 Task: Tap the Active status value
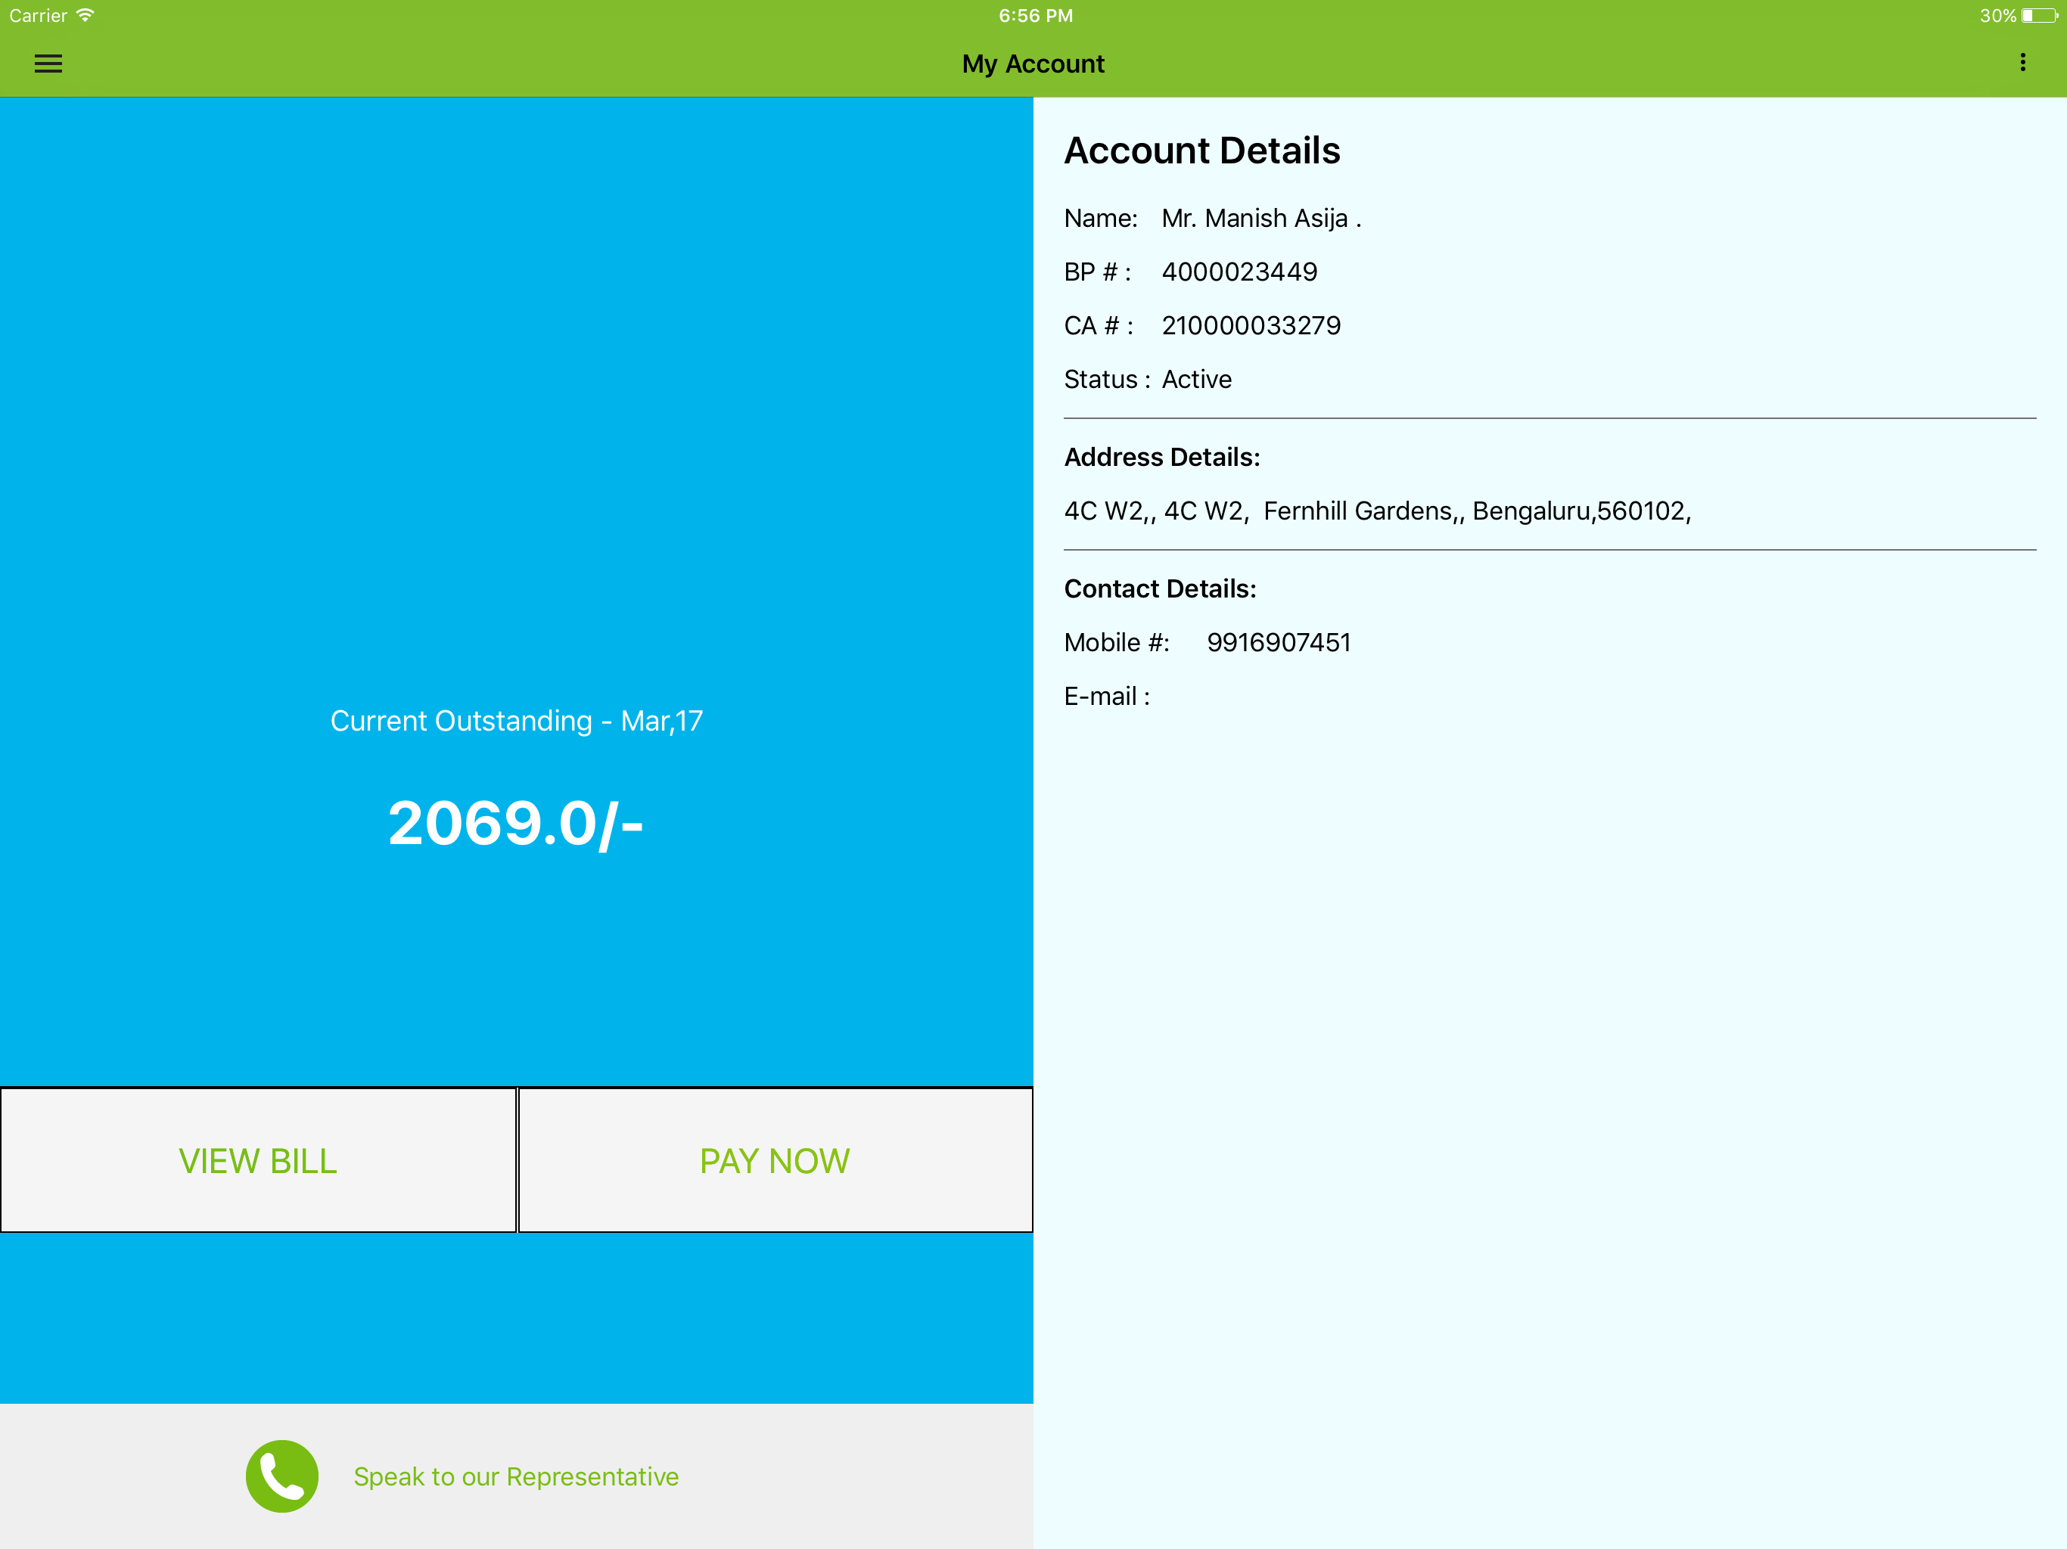(1197, 380)
